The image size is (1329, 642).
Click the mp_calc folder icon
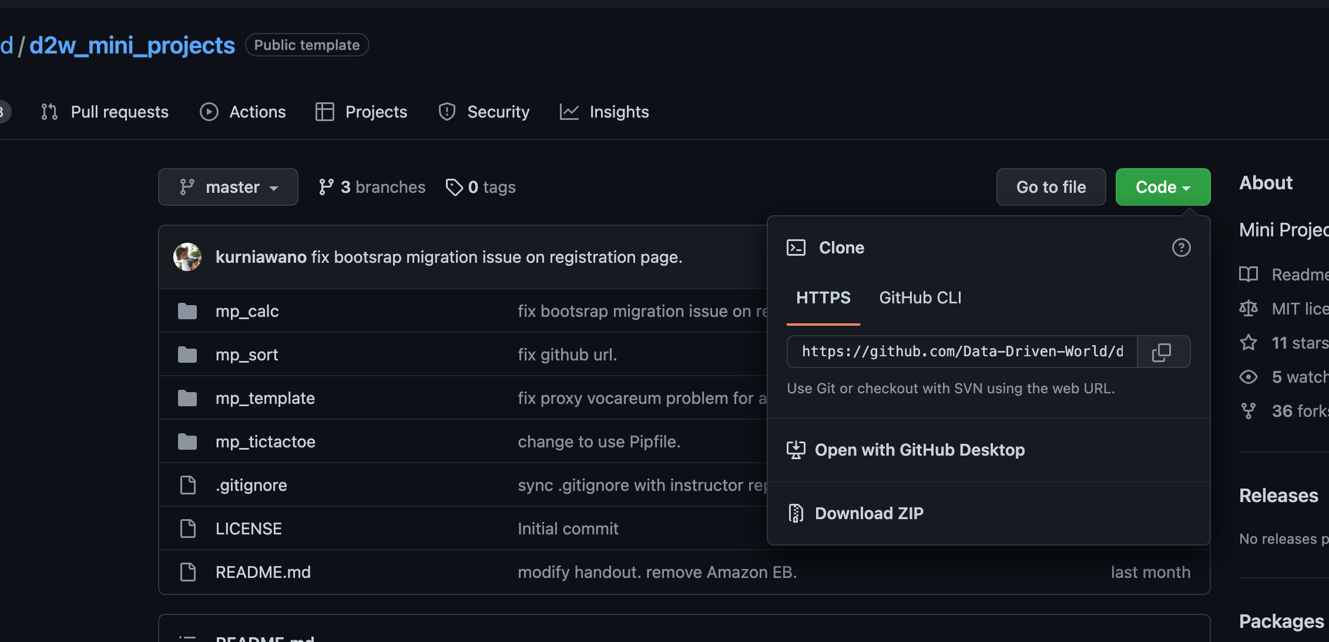pos(187,311)
